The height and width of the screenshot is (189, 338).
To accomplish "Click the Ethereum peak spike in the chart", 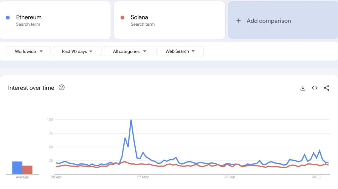I will (131, 120).
